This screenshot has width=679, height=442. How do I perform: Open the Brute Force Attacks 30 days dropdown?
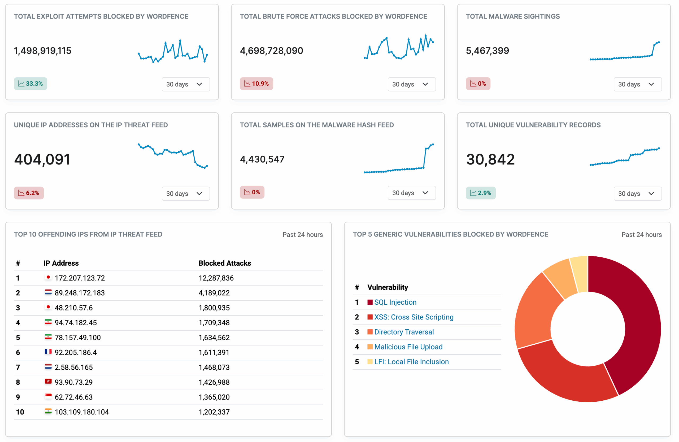coord(412,84)
